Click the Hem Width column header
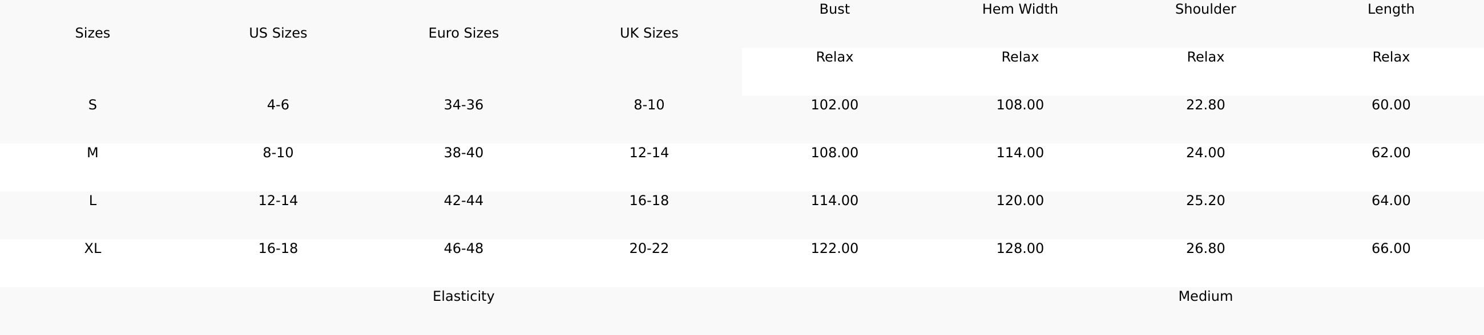1484x335 pixels. coord(1019,9)
